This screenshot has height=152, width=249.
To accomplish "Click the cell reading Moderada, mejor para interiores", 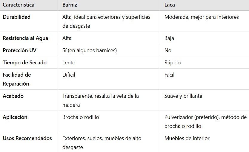I will tap(202, 17).
